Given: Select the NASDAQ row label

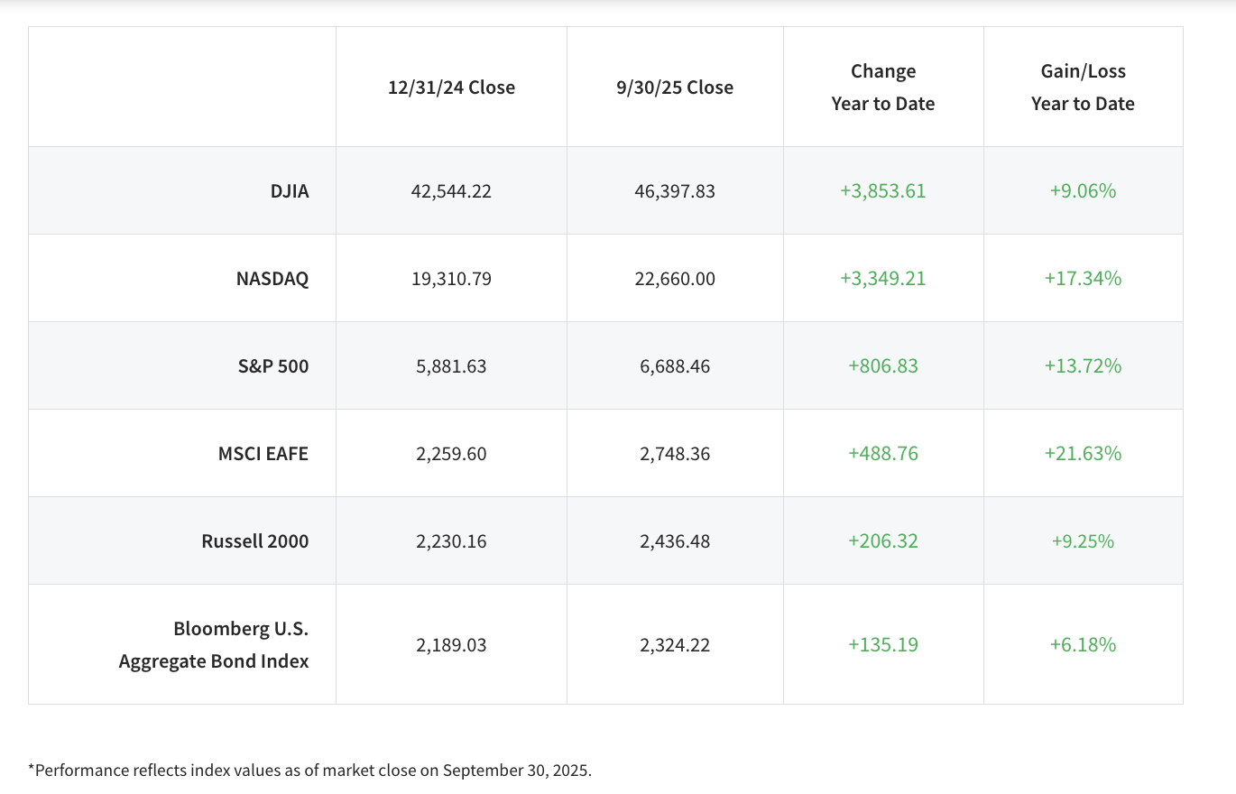Looking at the screenshot, I should click(272, 279).
